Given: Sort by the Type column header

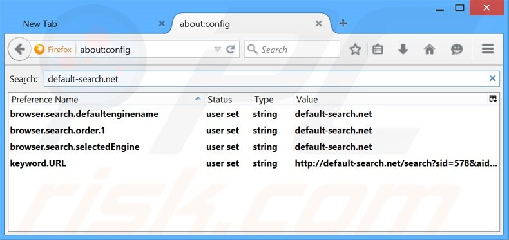Looking at the screenshot, I should click(272, 99).
